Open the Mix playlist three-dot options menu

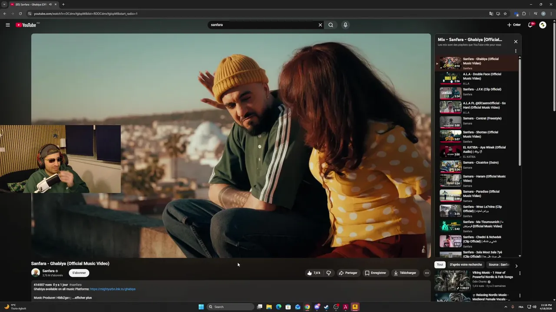[516, 51]
